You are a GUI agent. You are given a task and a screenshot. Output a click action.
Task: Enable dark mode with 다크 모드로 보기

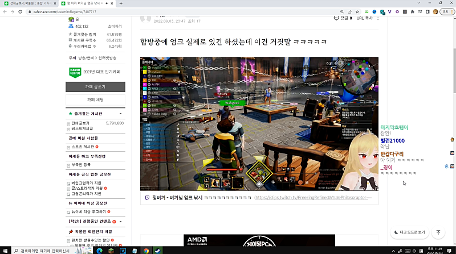[409, 232]
